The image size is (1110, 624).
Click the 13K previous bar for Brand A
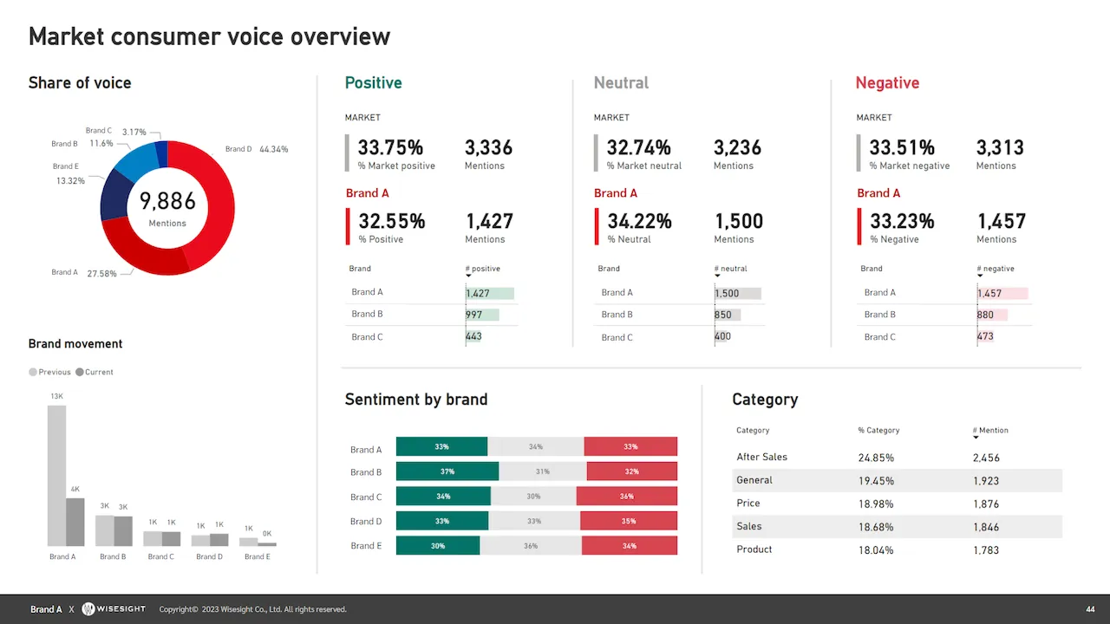(x=56, y=476)
